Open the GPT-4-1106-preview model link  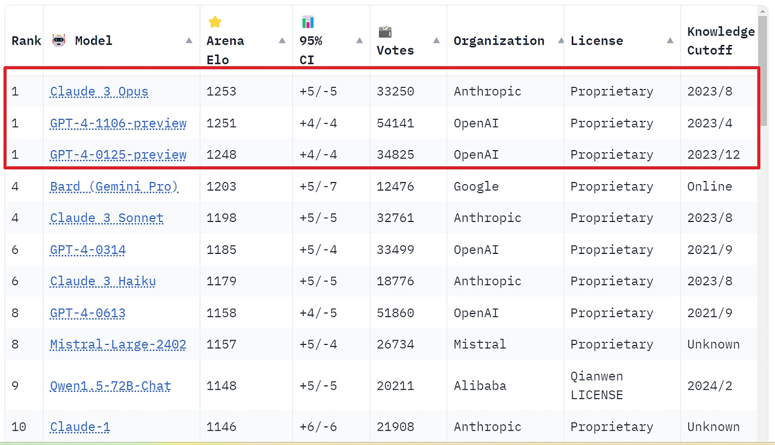pyautogui.click(x=118, y=123)
